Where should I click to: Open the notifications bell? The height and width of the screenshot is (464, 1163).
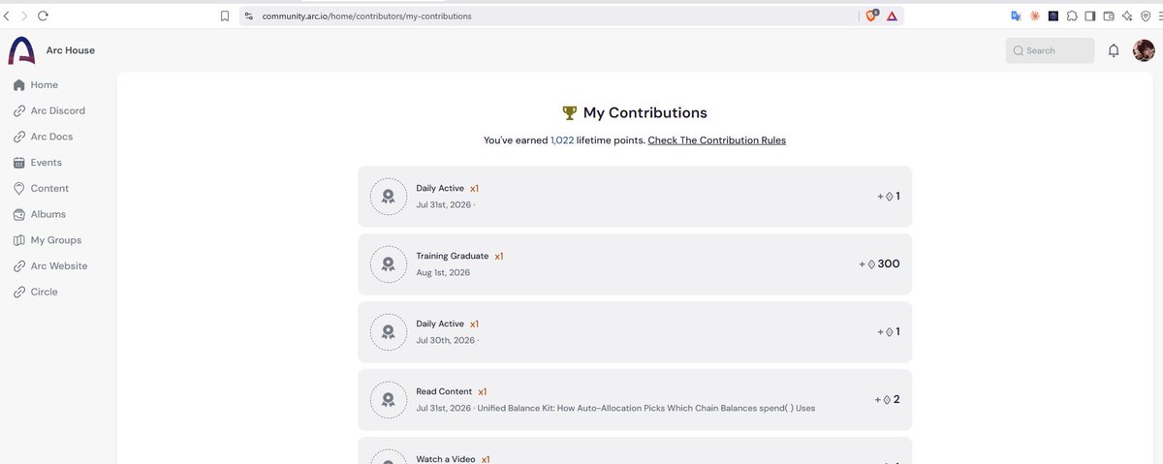(1114, 50)
